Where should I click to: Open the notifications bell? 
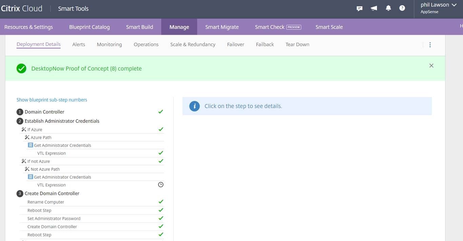point(388,8)
